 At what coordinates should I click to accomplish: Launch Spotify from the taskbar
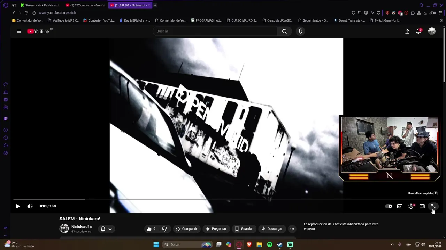point(270,244)
